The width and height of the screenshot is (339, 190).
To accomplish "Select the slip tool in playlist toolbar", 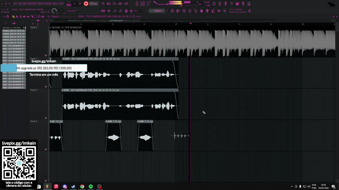I will [28, 16].
